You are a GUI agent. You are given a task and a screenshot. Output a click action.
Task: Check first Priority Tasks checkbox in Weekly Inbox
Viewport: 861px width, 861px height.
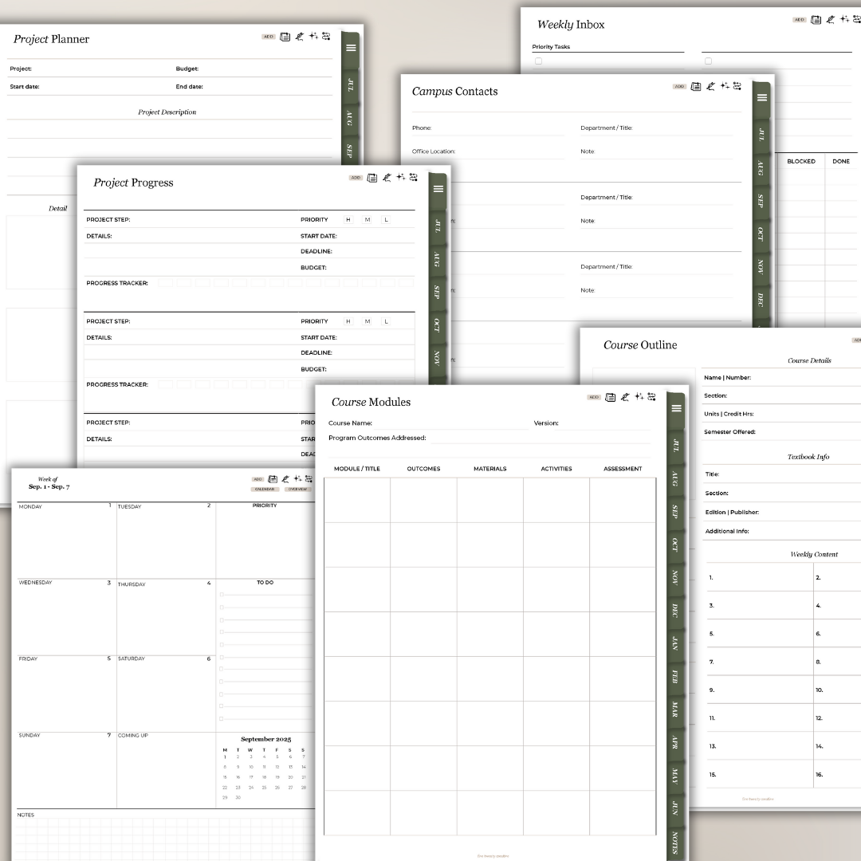click(538, 61)
